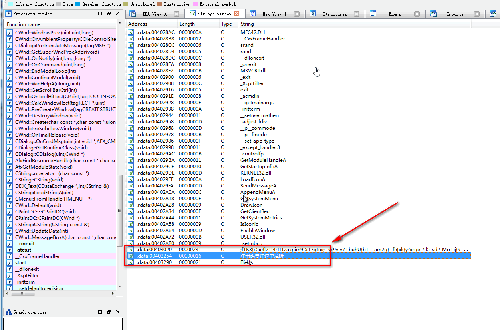Close the Functions window panel
This screenshot has width=500, height=330.
point(118,14)
